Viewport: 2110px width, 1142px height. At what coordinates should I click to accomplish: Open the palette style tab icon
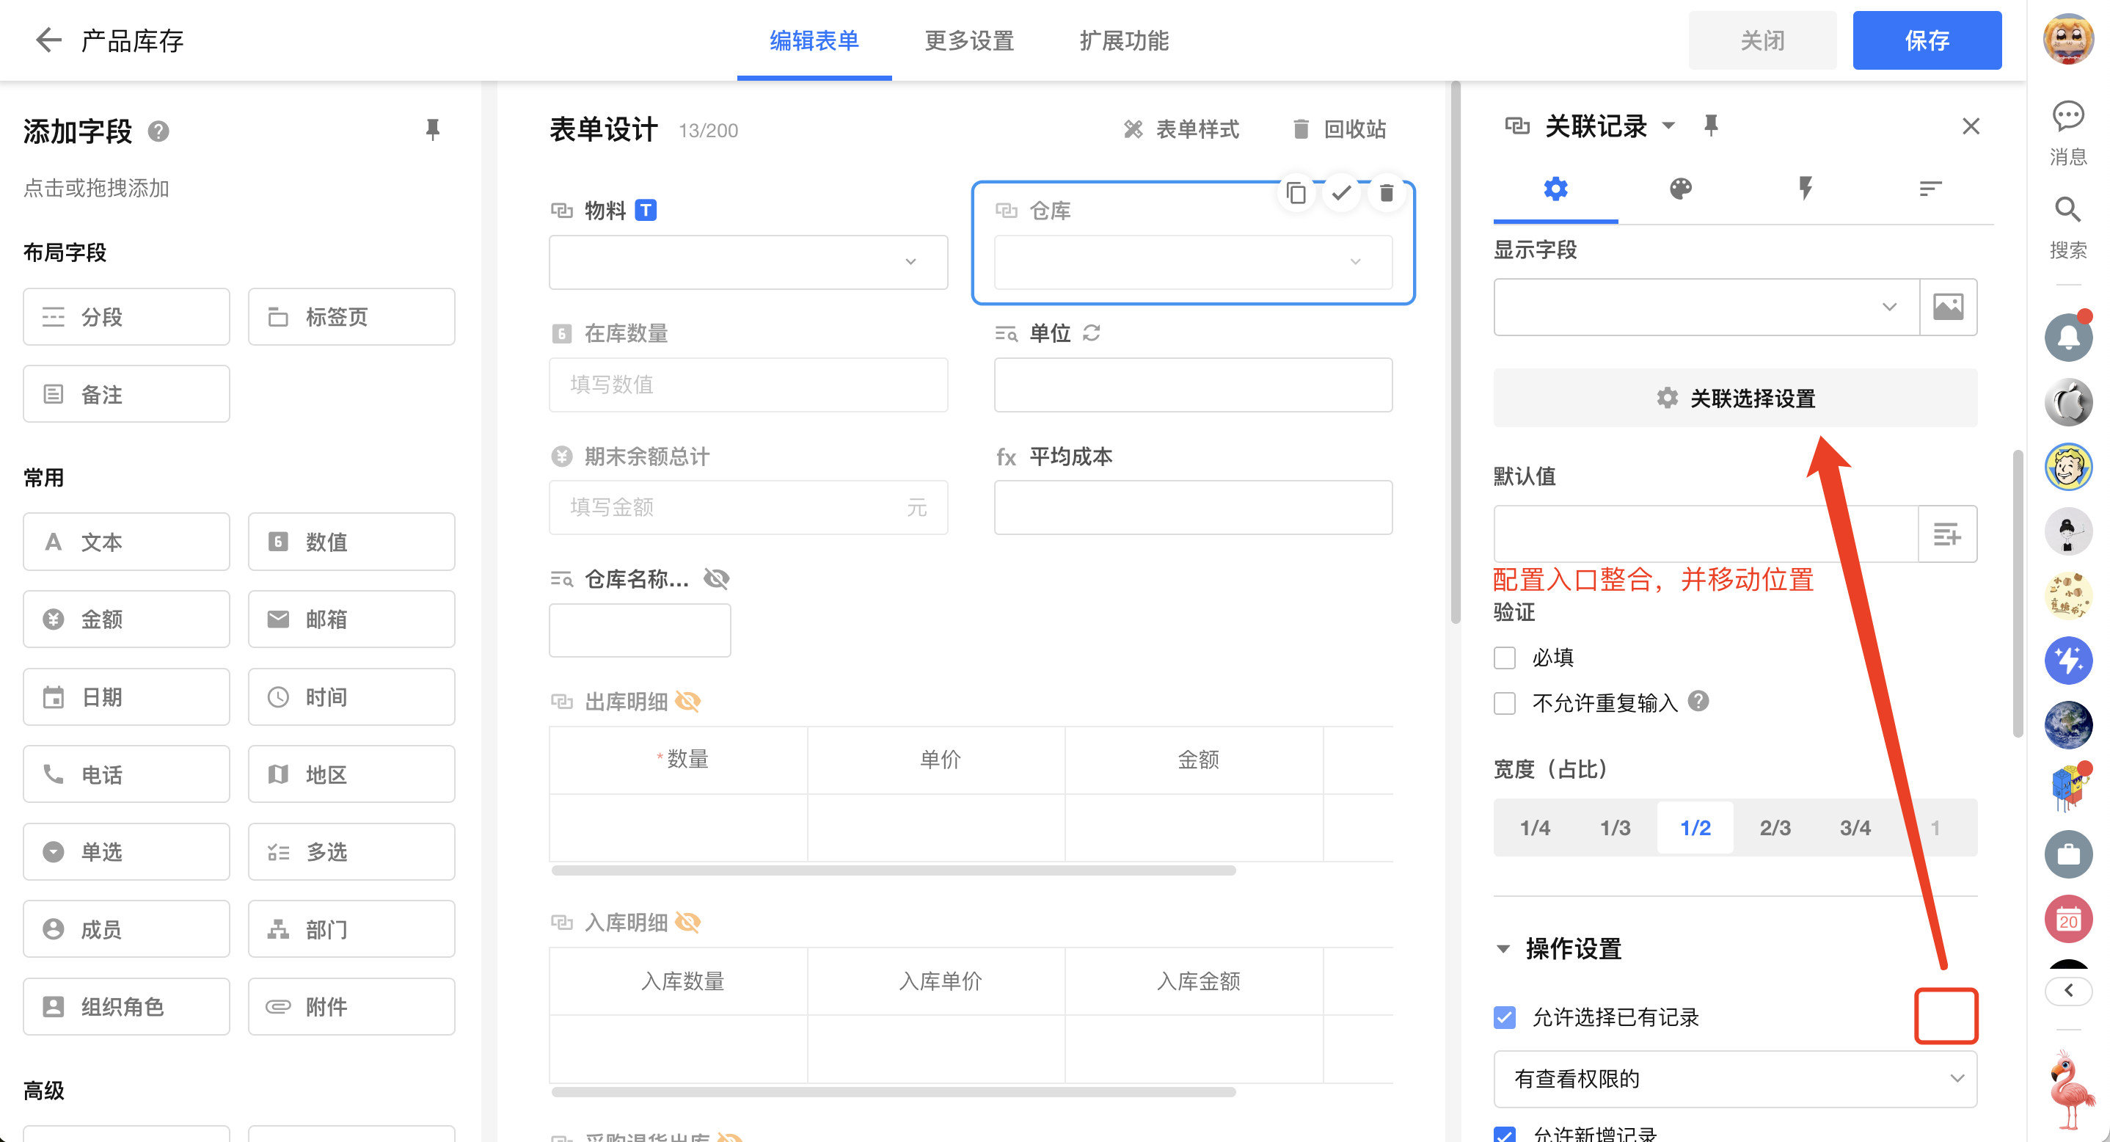(1680, 189)
